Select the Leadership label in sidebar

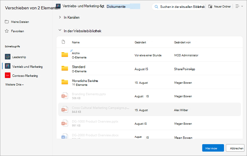coord(19,57)
